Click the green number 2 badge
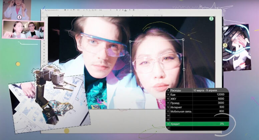Viewport: 259px width, 140px height. click(x=211, y=19)
